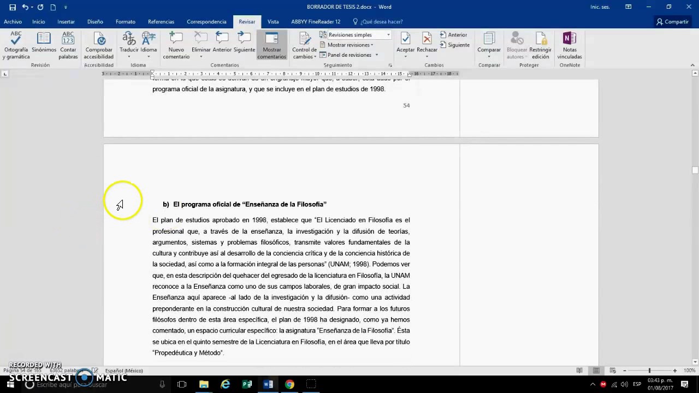Open Comprobar accesibilidad checker
The height and width of the screenshot is (393, 699).
99,45
